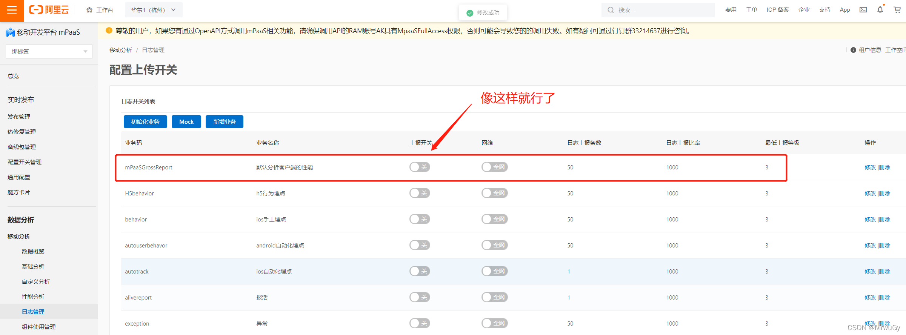Toggle 上报开关 for exception

[x=420, y=323]
